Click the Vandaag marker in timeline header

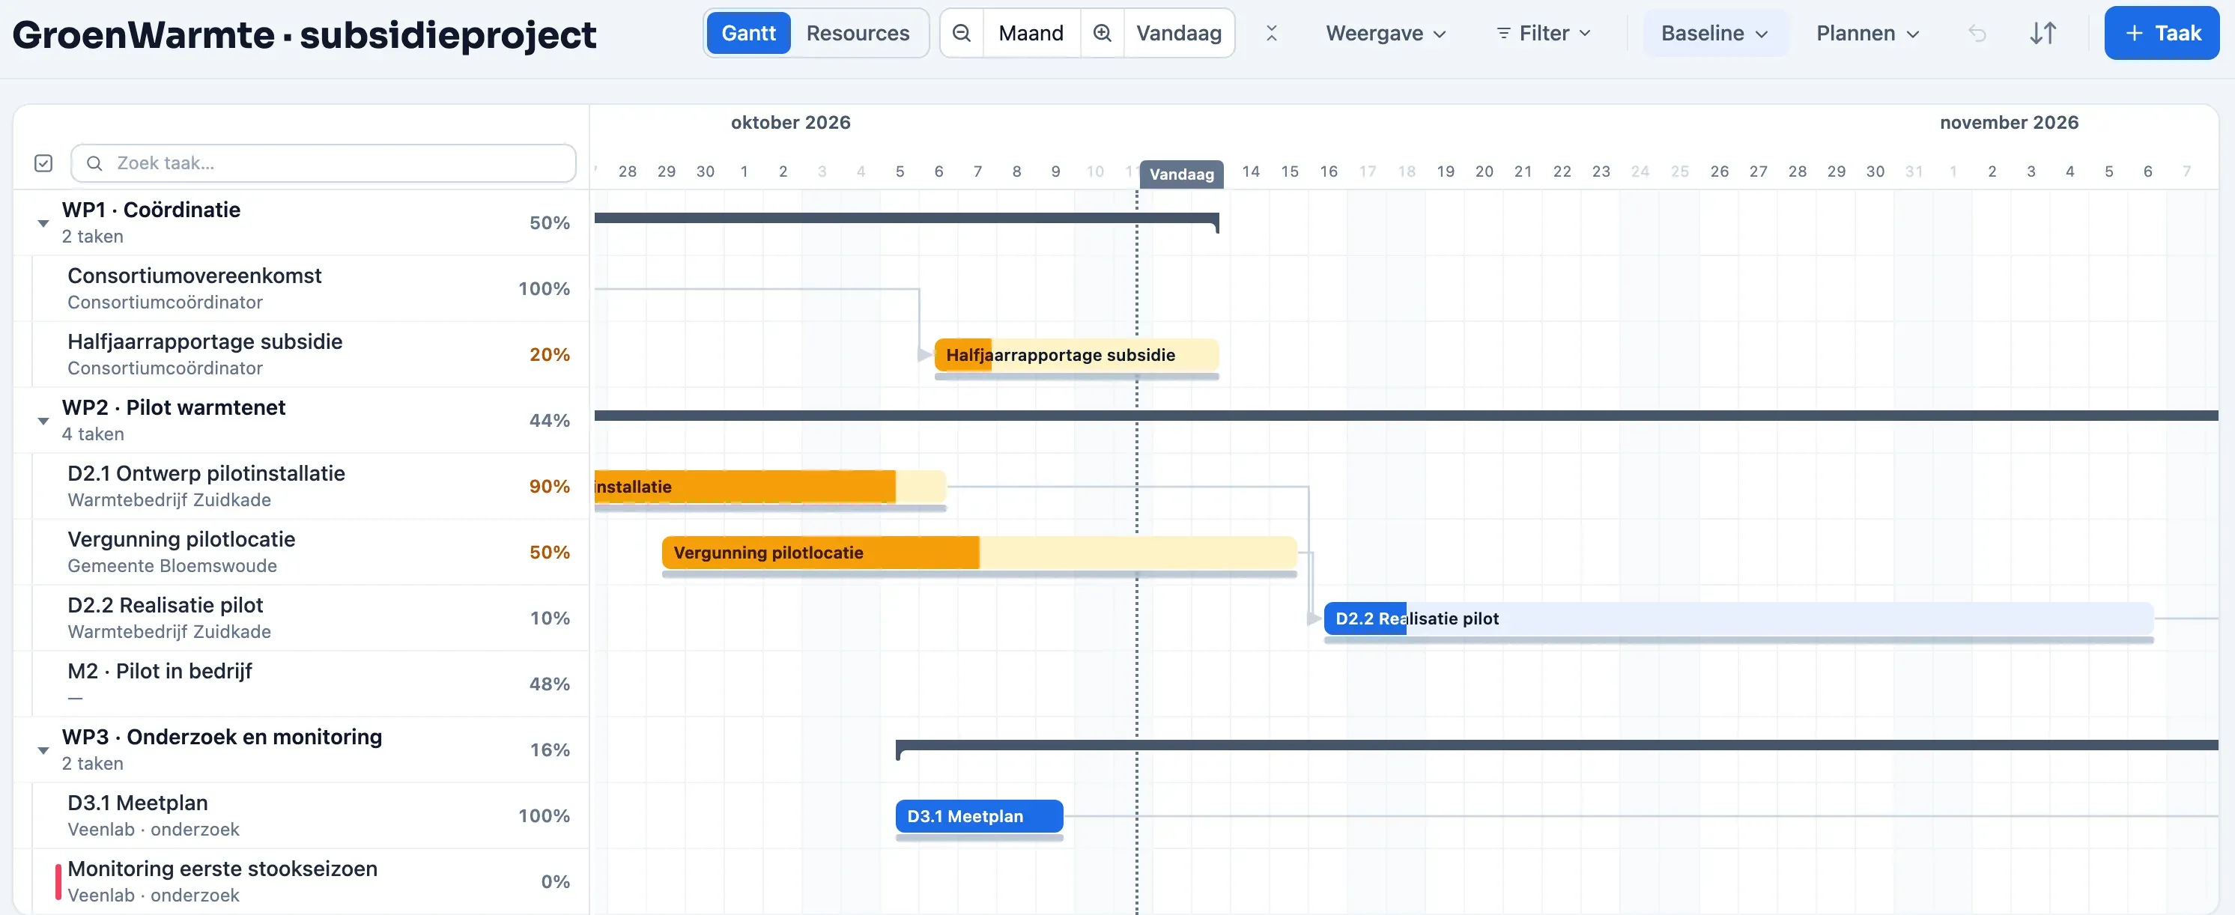[x=1181, y=174]
